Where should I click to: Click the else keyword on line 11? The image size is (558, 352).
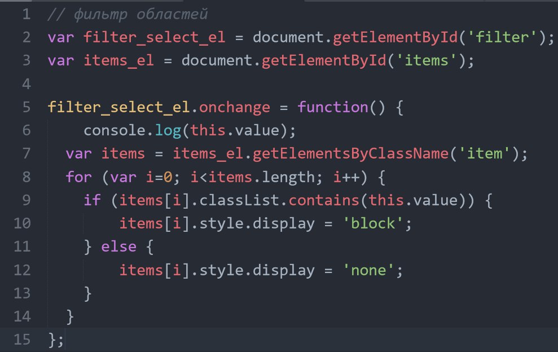coord(119,247)
